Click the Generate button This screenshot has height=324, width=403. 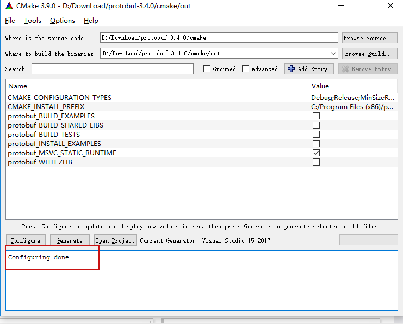pyautogui.click(x=70, y=240)
